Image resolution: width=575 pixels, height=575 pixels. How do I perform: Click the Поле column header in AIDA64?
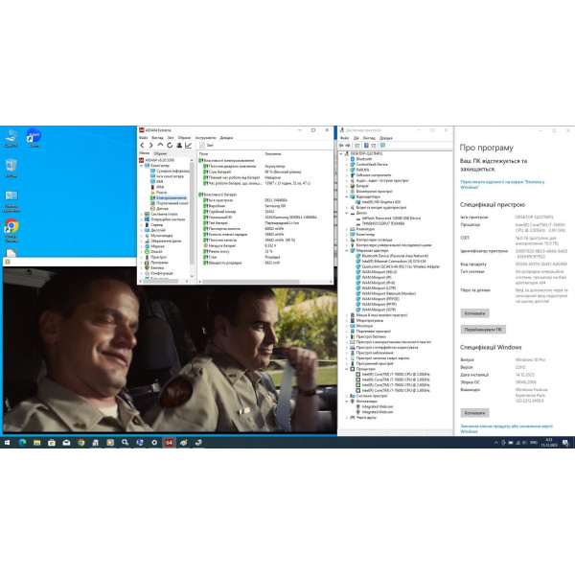tap(203, 153)
